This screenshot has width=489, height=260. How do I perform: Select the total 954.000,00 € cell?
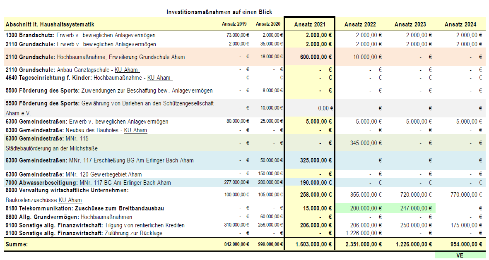pyautogui.click(x=466, y=244)
